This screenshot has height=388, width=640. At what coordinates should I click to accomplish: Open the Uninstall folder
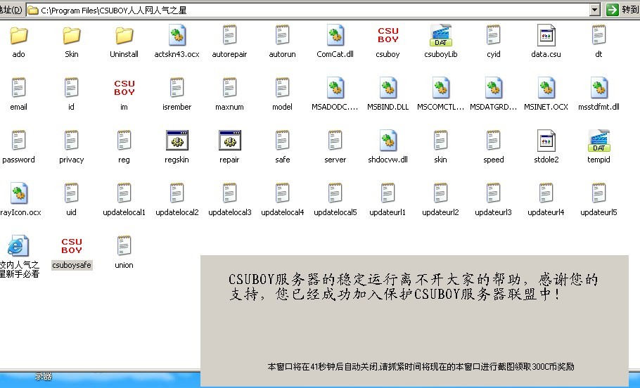tap(124, 36)
